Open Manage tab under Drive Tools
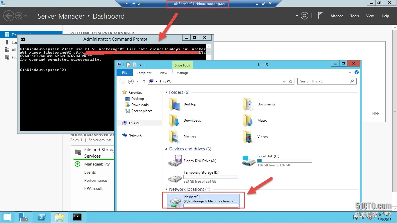The image size is (397, 223). tap(183, 73)
